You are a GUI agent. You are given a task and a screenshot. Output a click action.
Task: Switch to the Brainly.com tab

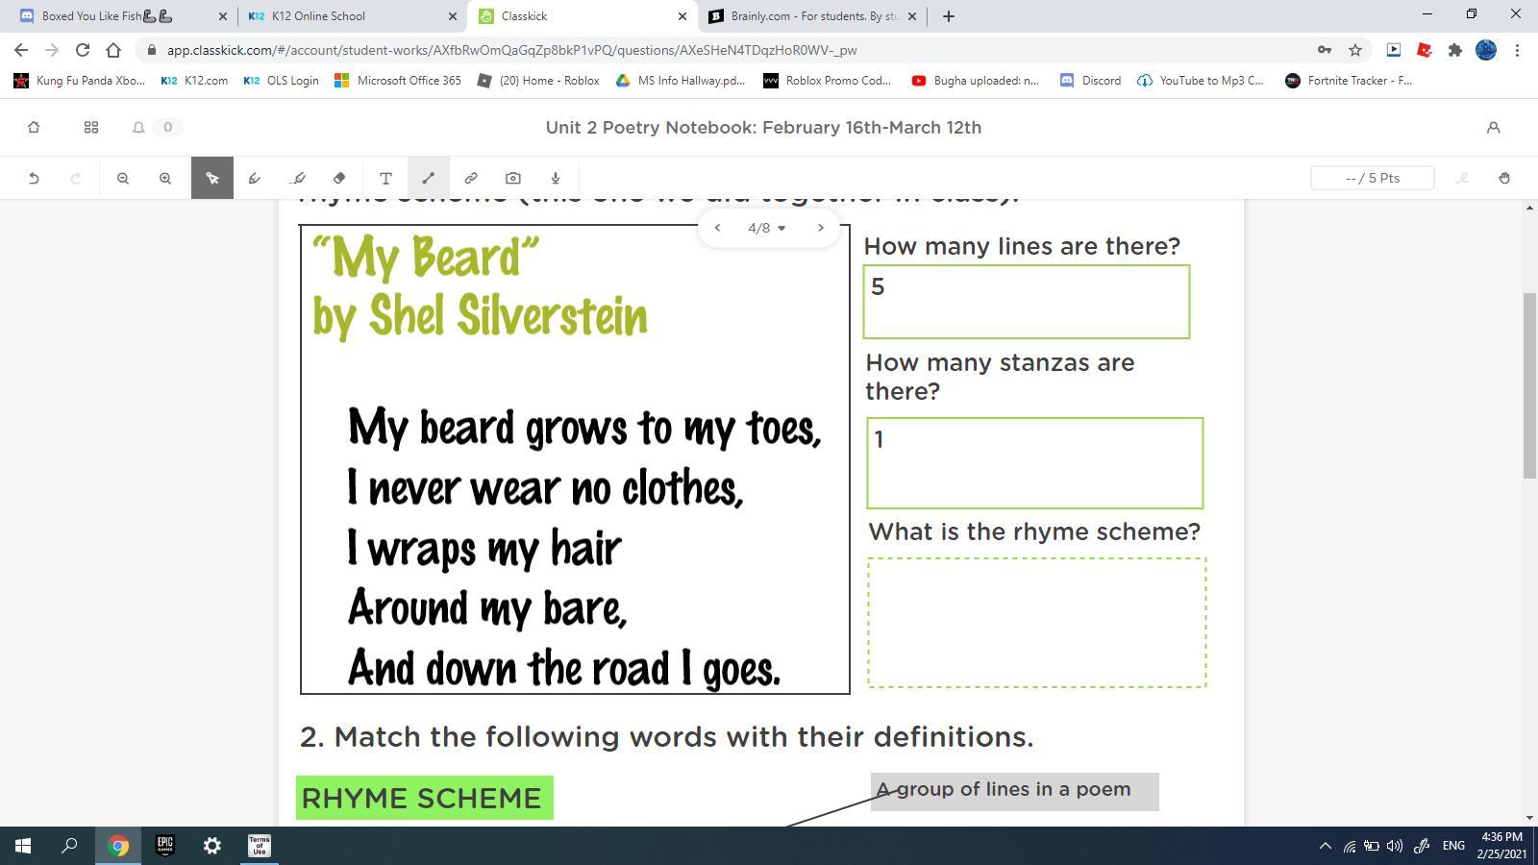[813, 16]
